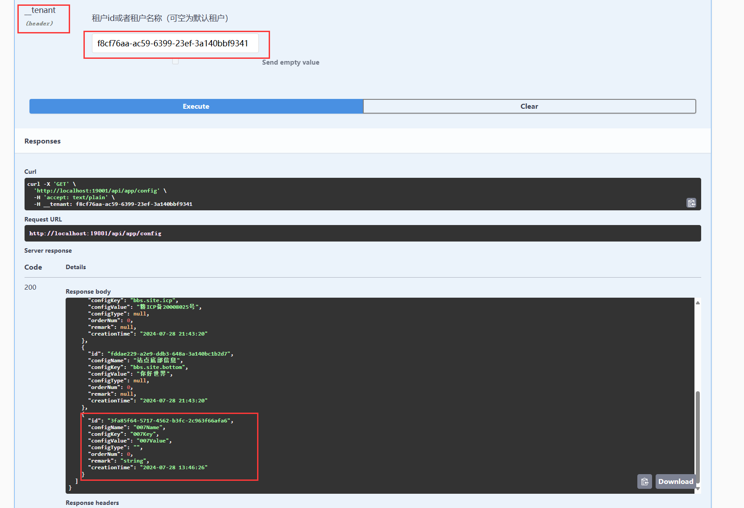The height and width of the screenshot is (508, 744).
Task: Click the Responses section heading
Action: point(42,141)
